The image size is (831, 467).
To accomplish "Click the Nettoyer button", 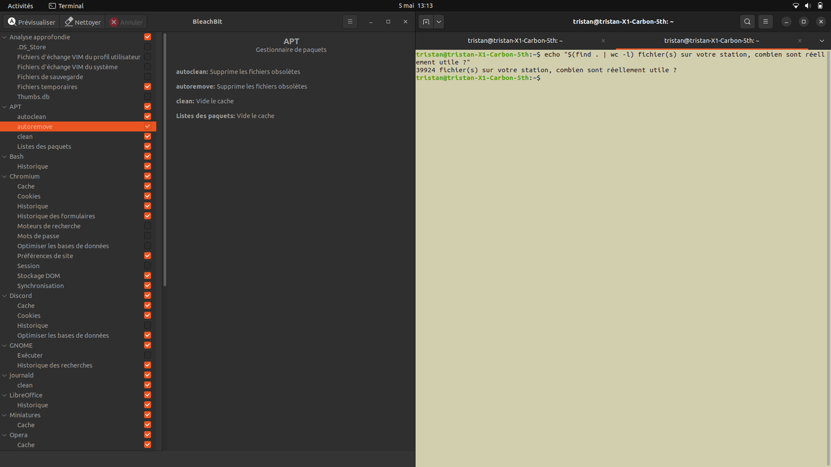I will (x=82, y=22).
